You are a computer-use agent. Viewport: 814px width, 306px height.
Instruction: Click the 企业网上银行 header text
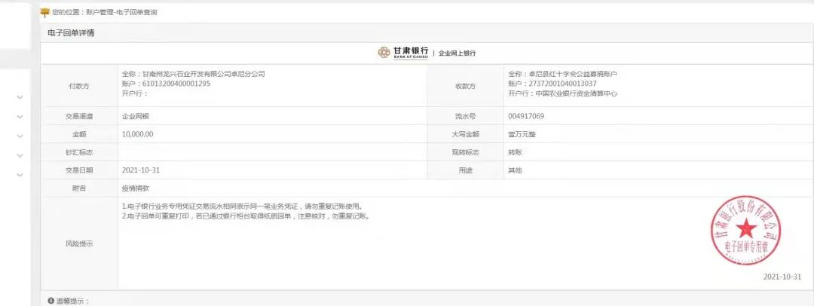[457, 53]
